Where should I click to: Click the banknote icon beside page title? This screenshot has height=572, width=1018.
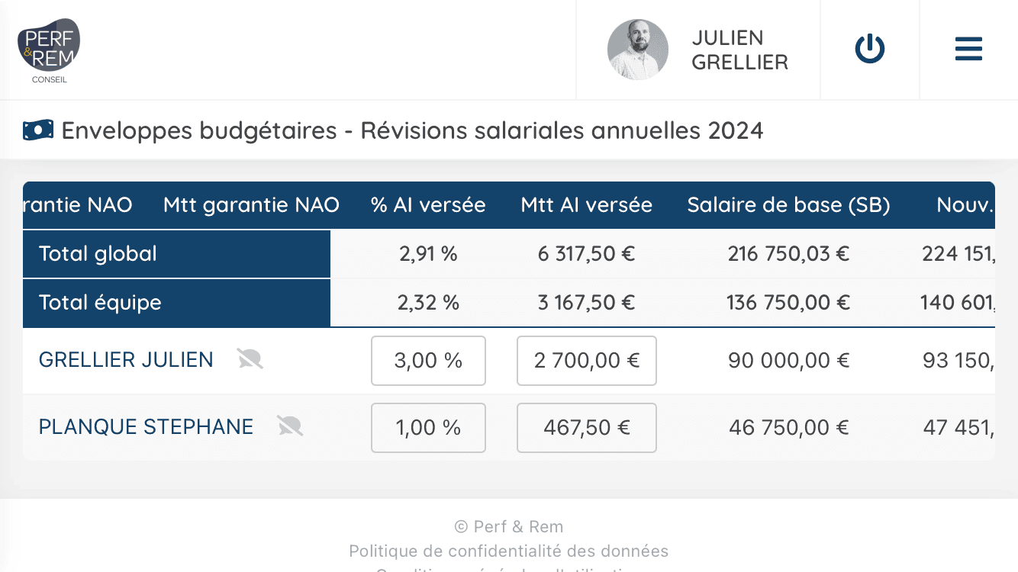point(38,130)
